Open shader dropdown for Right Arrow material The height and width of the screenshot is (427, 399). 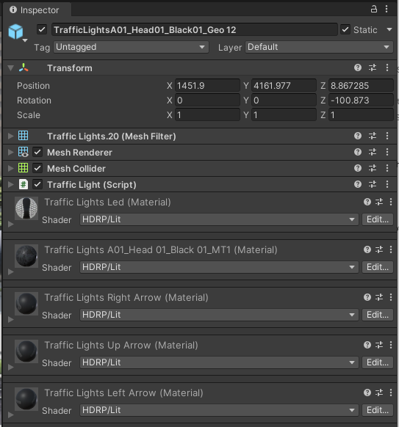(219, 315)
